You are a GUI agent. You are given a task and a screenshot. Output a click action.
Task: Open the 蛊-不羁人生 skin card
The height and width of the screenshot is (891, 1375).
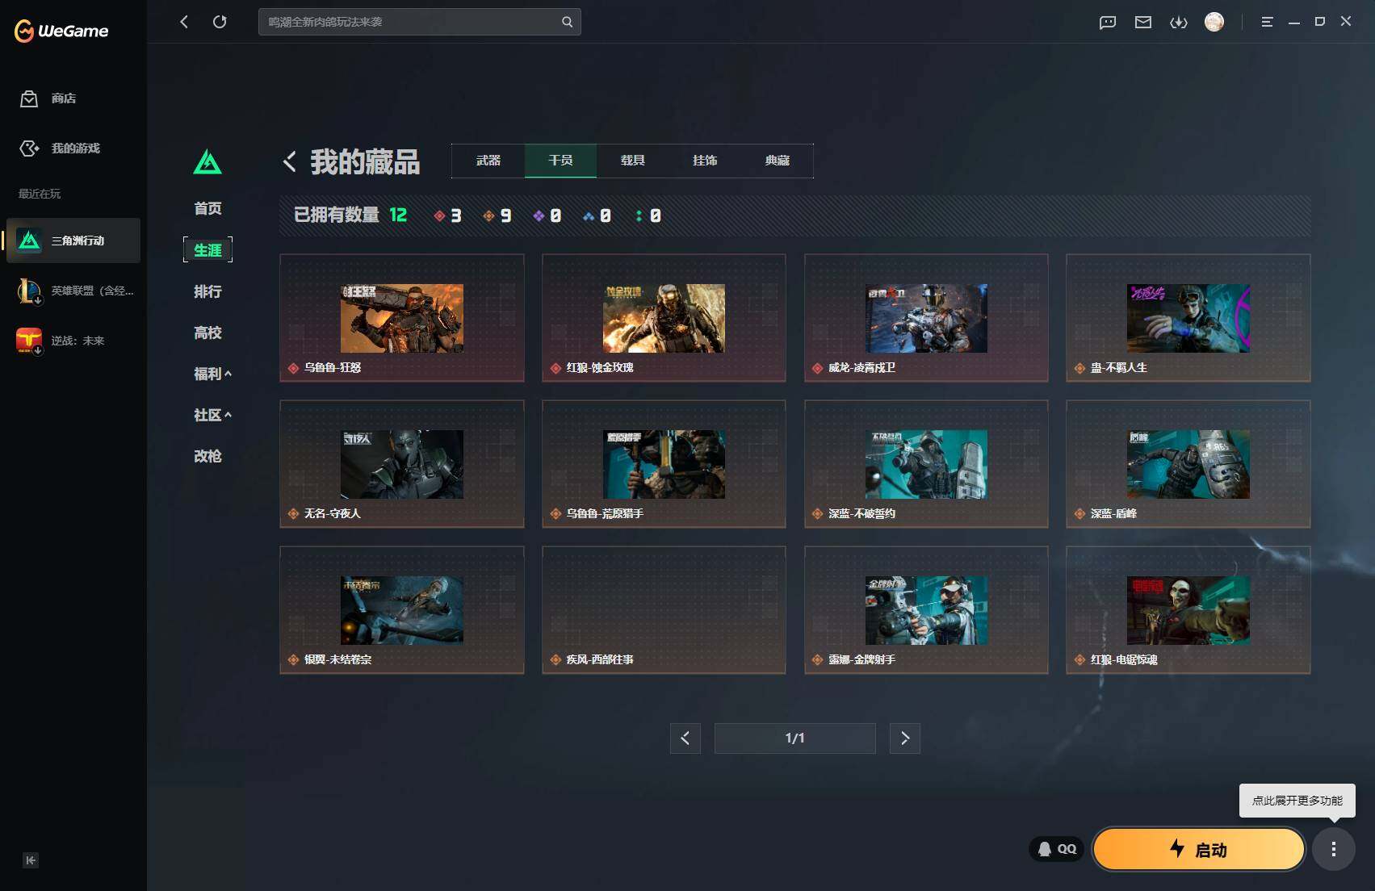tap(1188, 318)
